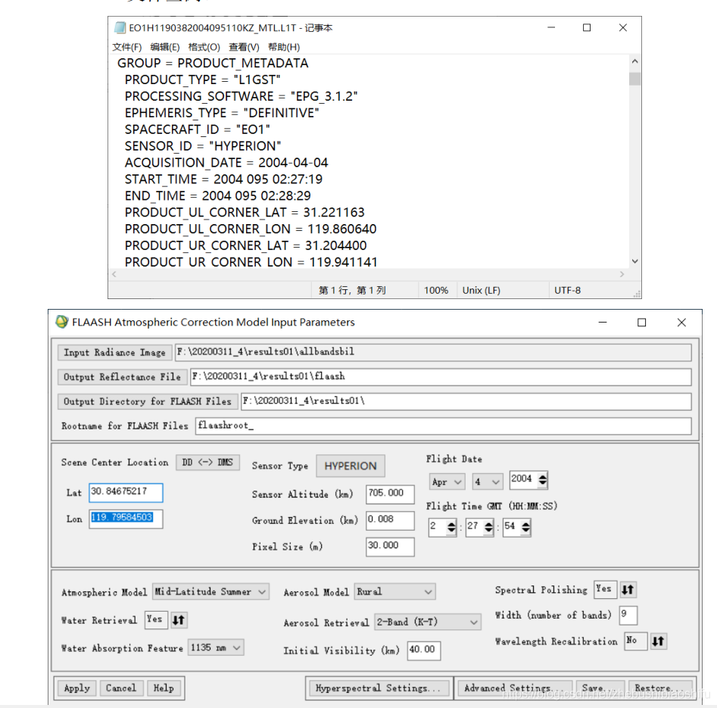Open the Flight Date month dropdown Apr
The width and height of the screenshot is (717, 708).
pyautogui.click(x=447, y=482)
